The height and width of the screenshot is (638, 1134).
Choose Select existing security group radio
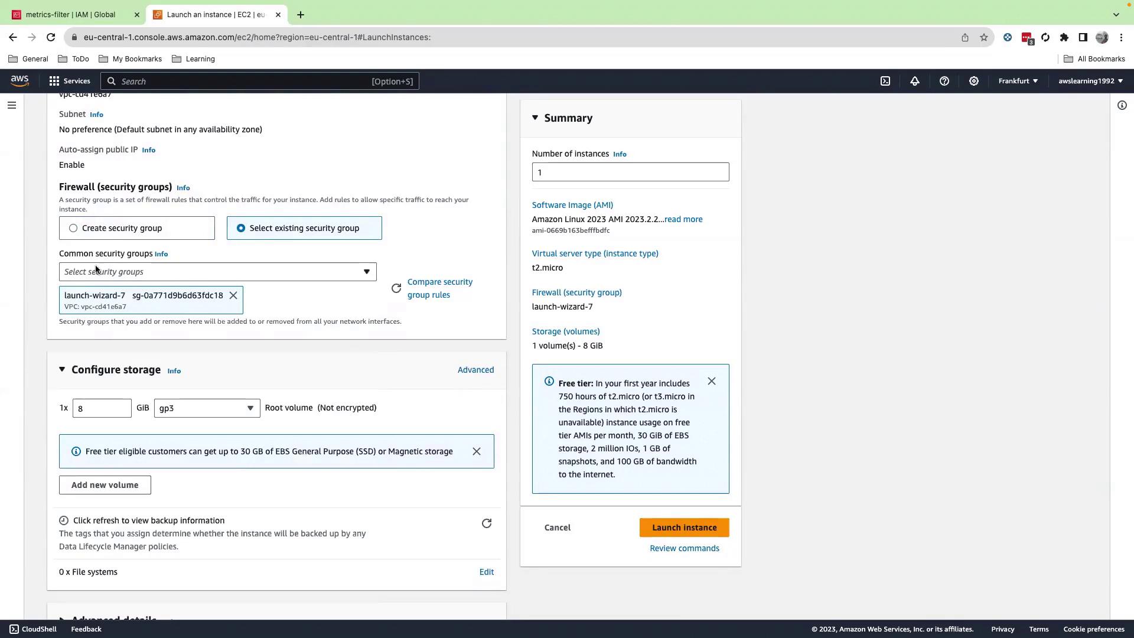point(241,228)
